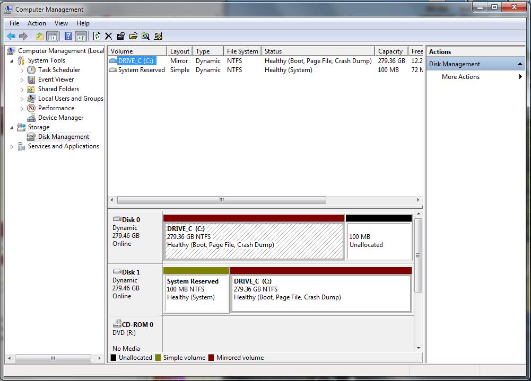Click the Refresh toolbar icon
531x381 pixels.
pos(97,36)
